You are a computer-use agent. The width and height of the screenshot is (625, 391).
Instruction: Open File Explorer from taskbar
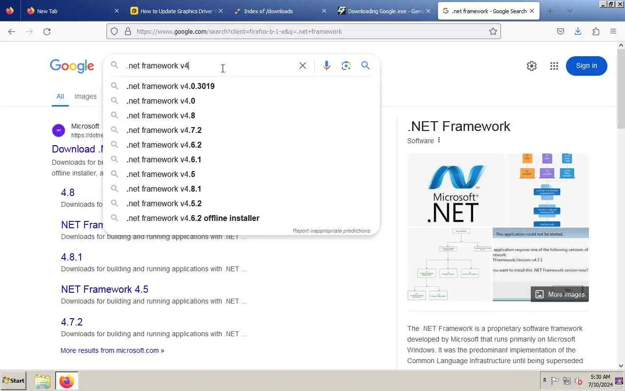coord(42,381)
